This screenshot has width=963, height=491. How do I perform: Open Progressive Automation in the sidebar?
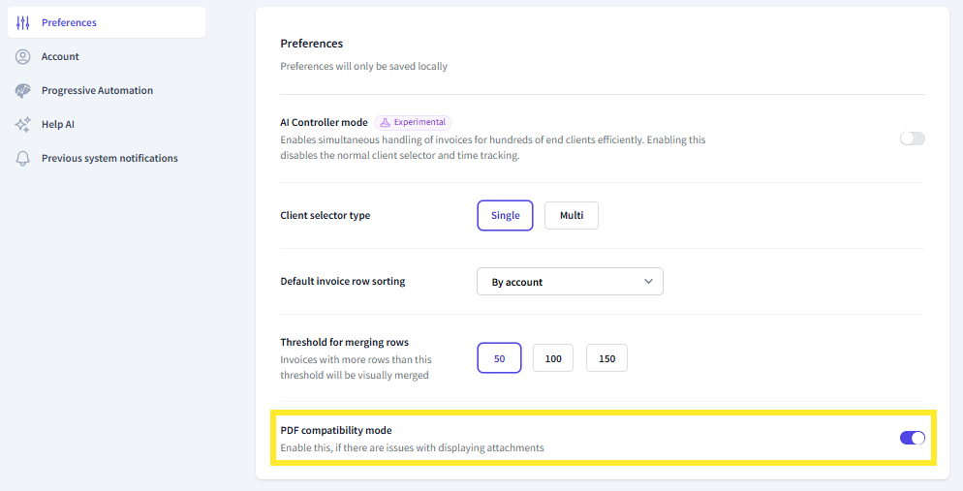tap(97, 91)
